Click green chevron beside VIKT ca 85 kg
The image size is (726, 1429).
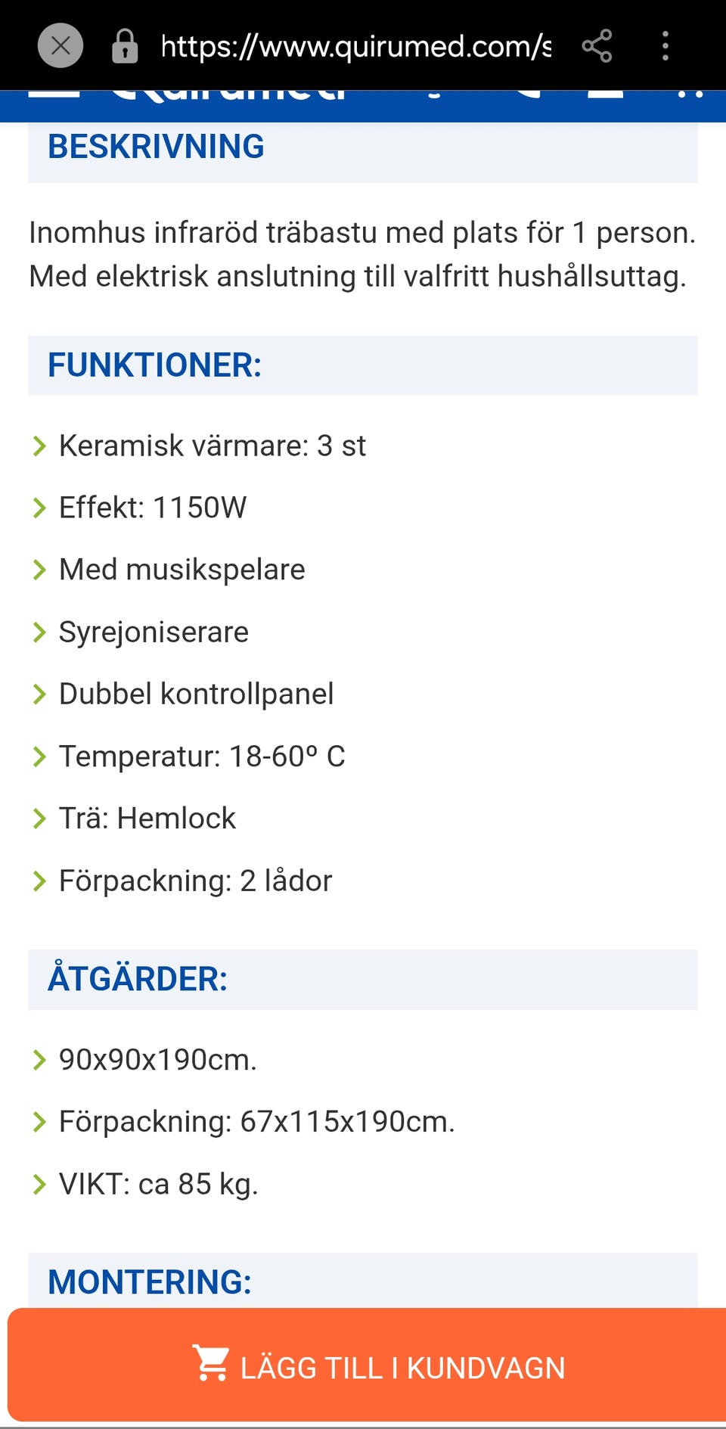point(39,1184)
